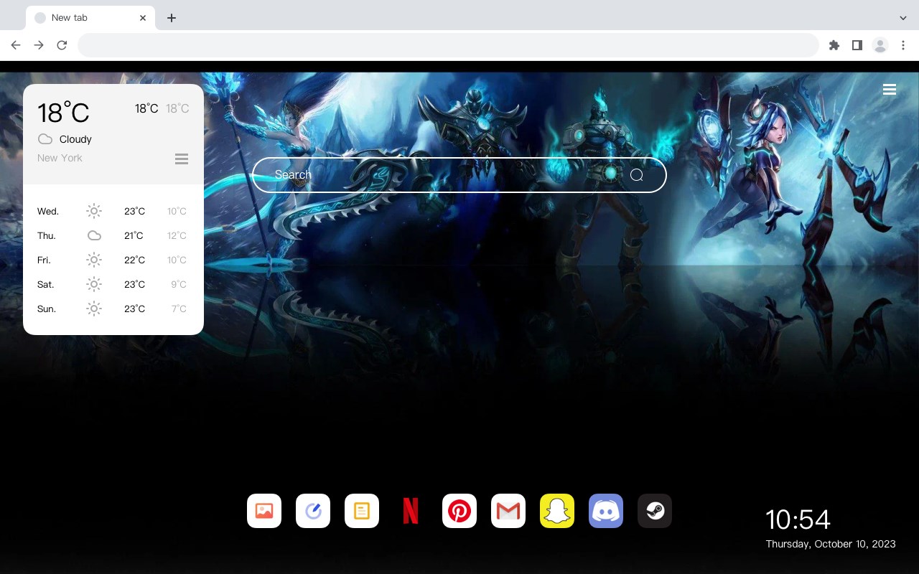Click the Chrome address bar
The height and width of the screenshot is (574, 919).
(x=448, y=45)
